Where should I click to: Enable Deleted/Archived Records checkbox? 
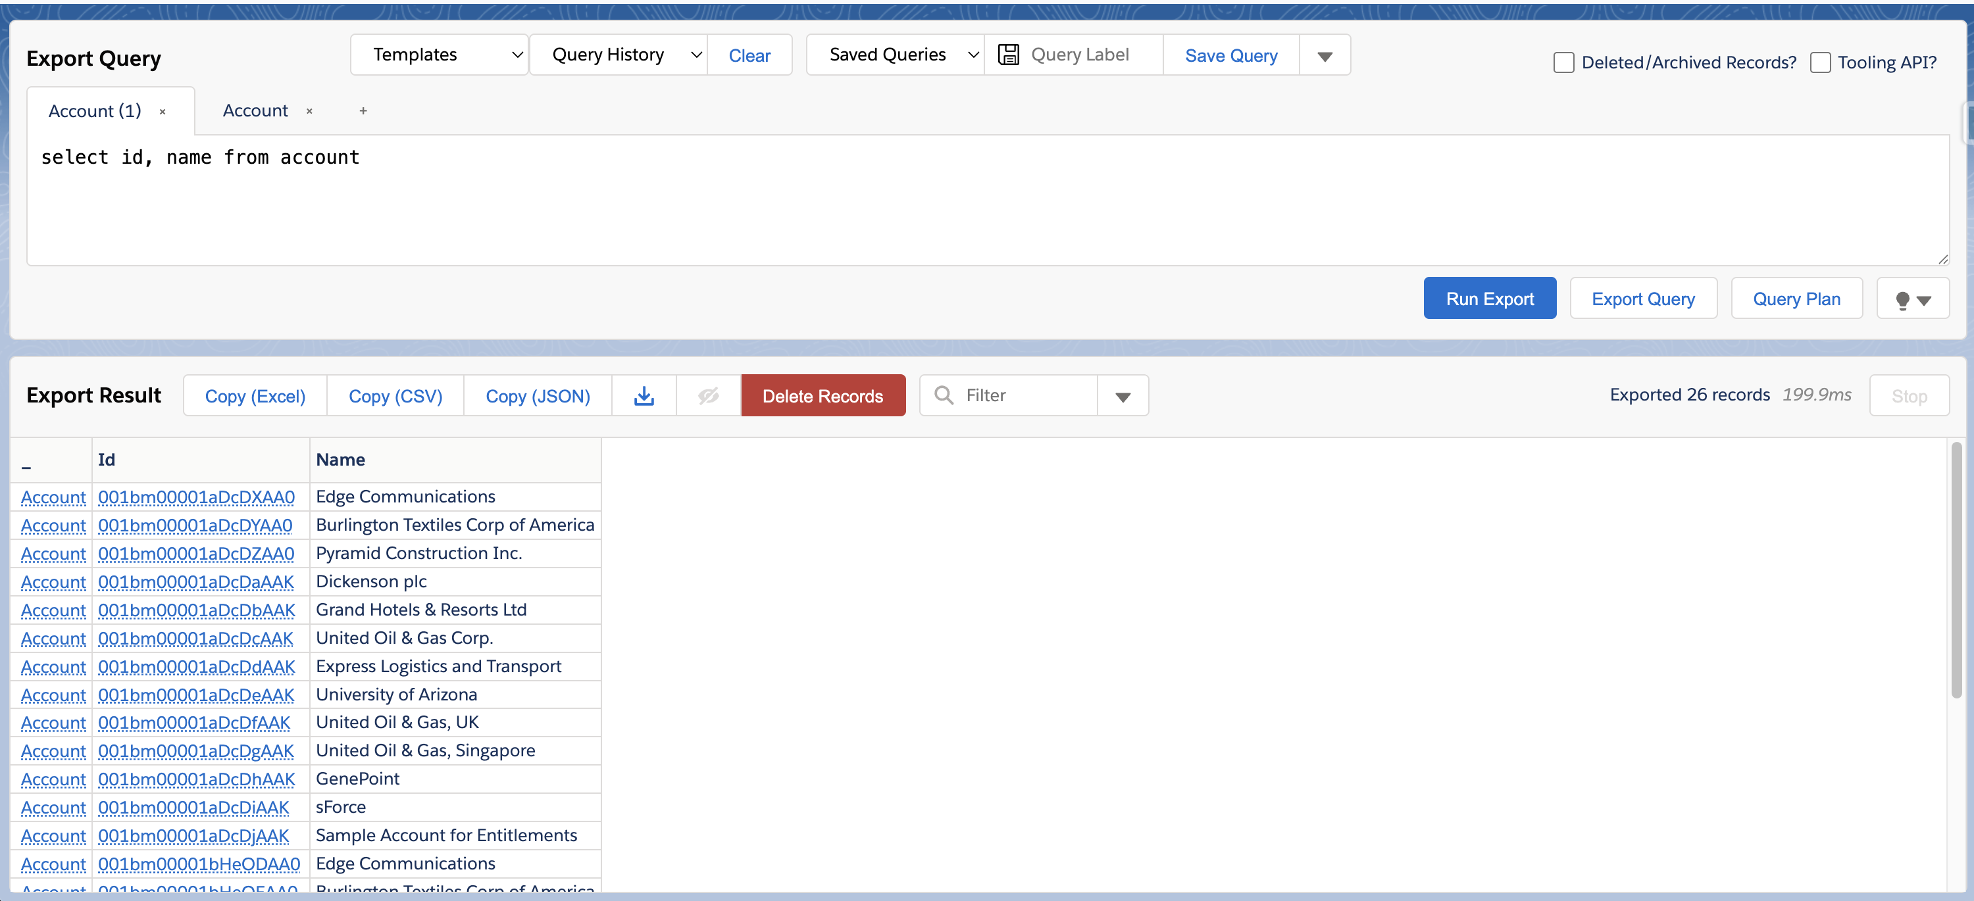point(1563,63)
